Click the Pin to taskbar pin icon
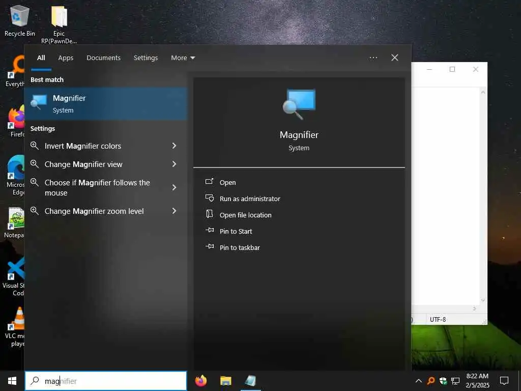 pyautogui.click(x=209, y=246)
